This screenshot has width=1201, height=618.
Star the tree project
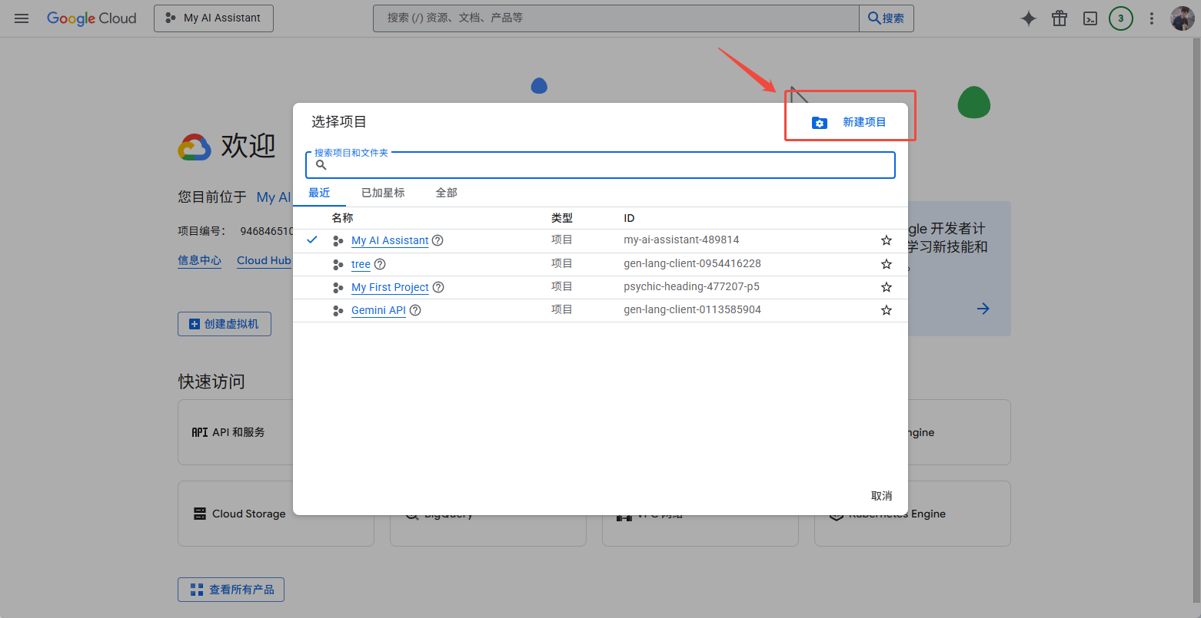[x=887, y=264]
